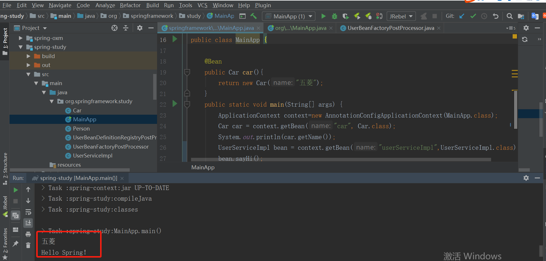Screen dimensions: 546x261
Task: Open the Analyze menu
Action: (x=105, y=5)
